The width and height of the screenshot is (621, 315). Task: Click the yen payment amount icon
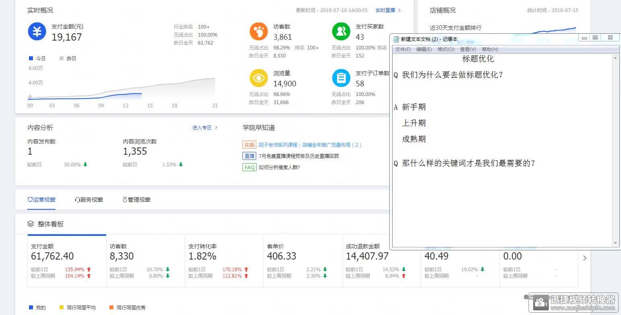(x=37, y=31)
